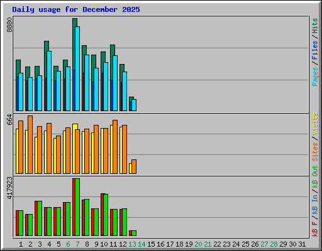Click the tallest cyan files bar for day 7
Image resolution: width=322 pixels, height=251 pixels.
77,68
